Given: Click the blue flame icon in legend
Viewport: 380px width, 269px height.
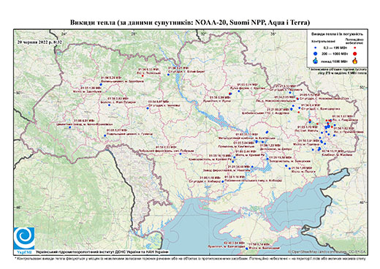Looking at the screenshot, I should 316,61.
